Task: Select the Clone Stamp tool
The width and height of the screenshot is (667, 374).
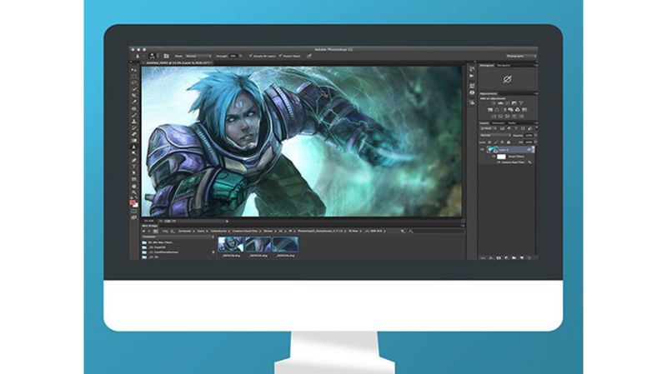Action: pyautogui.click(x=134, y=122)
